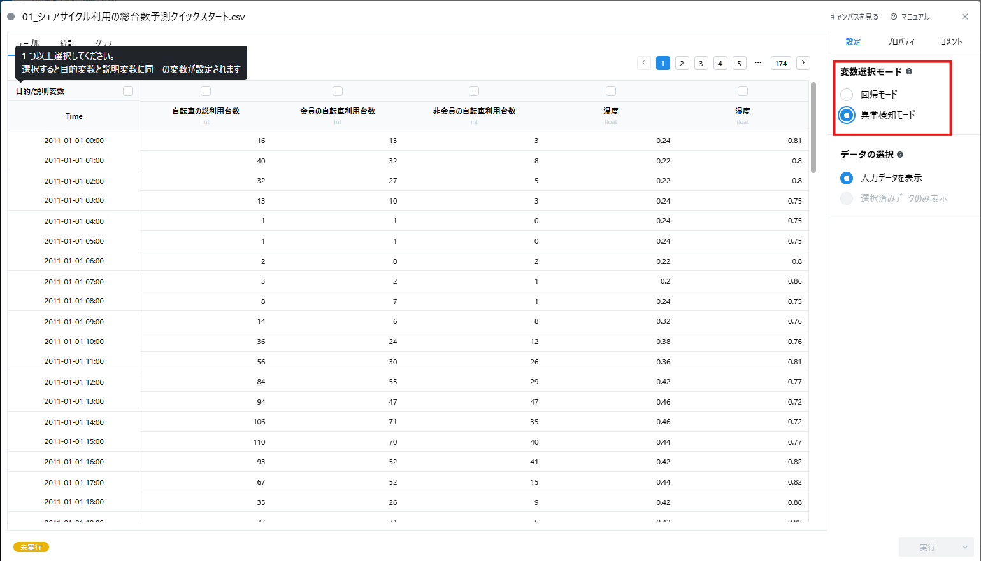Check the 会員の自転車利用台数 column checkbox

pyautogui.click(x=338, y=91)
